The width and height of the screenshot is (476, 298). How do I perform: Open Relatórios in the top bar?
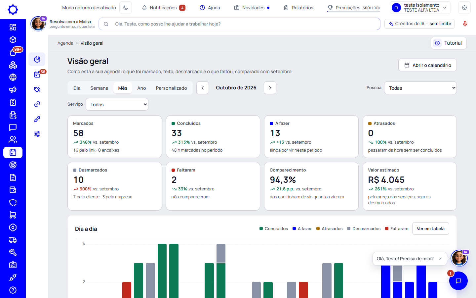click(x=298, y=8)
